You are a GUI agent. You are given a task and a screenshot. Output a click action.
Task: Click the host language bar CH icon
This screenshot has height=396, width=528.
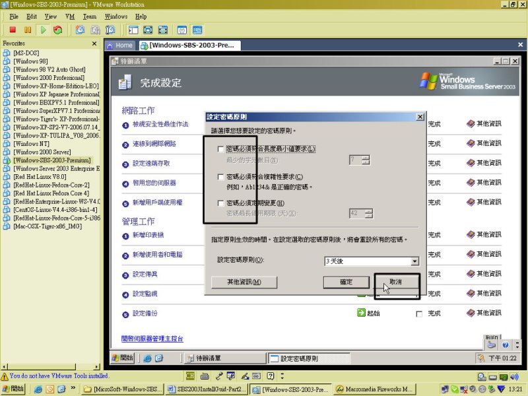[x=190, y=376]
